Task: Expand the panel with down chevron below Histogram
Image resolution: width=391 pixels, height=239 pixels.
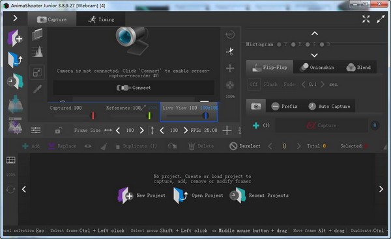Action: pos(315,55)
